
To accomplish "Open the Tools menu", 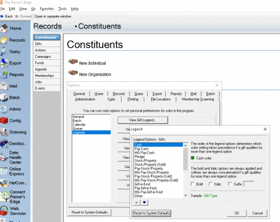I will [62, 9].
